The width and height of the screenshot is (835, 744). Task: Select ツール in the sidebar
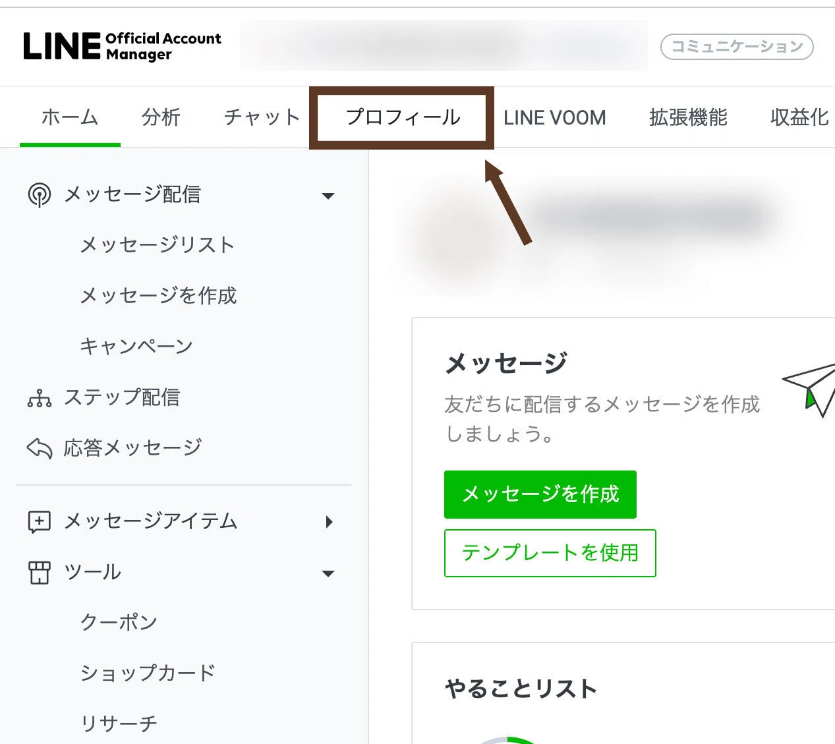(92, 572)
